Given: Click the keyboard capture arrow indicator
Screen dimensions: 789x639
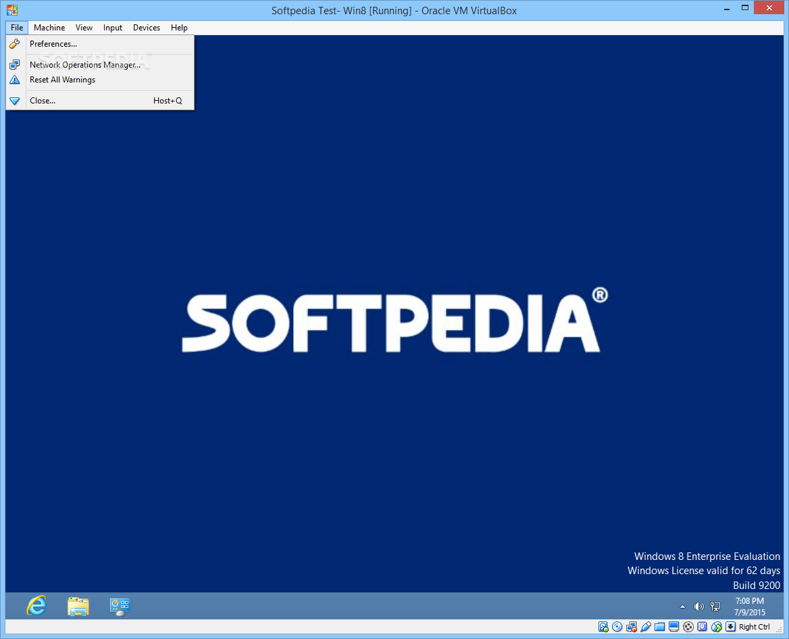Looking at the screenshot, I should (731, 627).
